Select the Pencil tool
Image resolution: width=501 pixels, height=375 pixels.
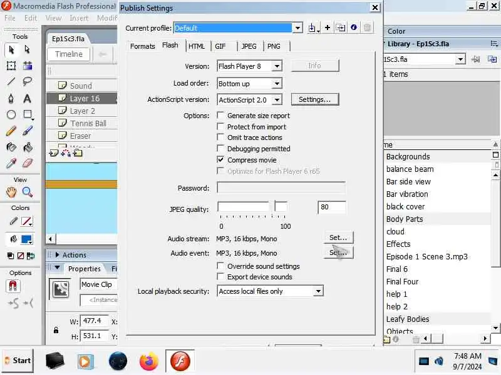[x=11, y=131]
